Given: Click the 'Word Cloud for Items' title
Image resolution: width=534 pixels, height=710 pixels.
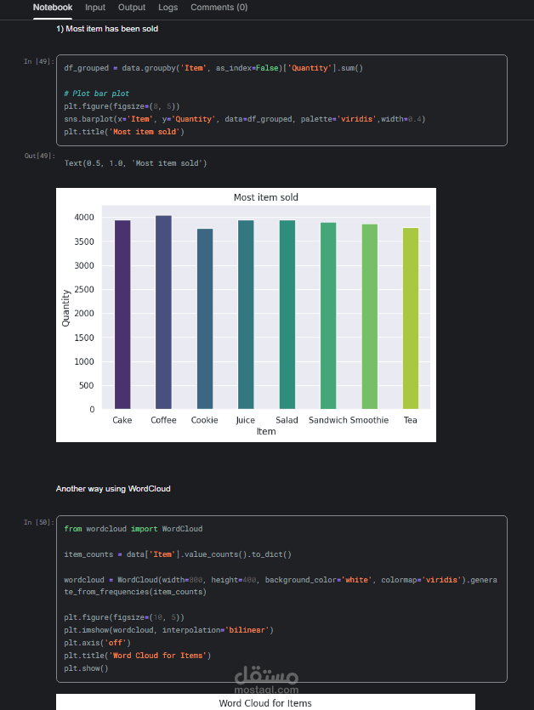Looking at the screenshot, I should [x=265, y=703].
